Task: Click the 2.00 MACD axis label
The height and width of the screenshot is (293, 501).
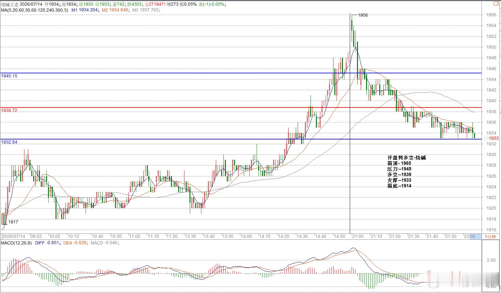Action: coord(492,260)
